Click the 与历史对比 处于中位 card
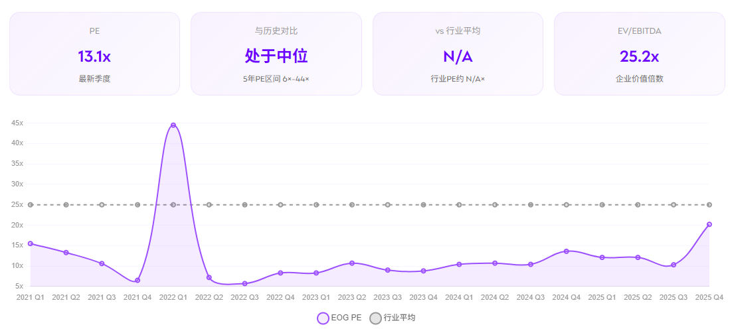Viewport: 730px width, 331px height. tap(276, 54)
